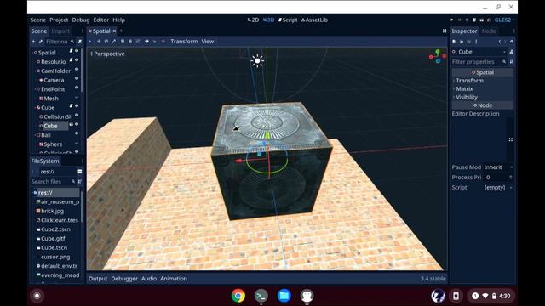
Task: Go to previous object in Inspector history
Action: pos(500,42)
